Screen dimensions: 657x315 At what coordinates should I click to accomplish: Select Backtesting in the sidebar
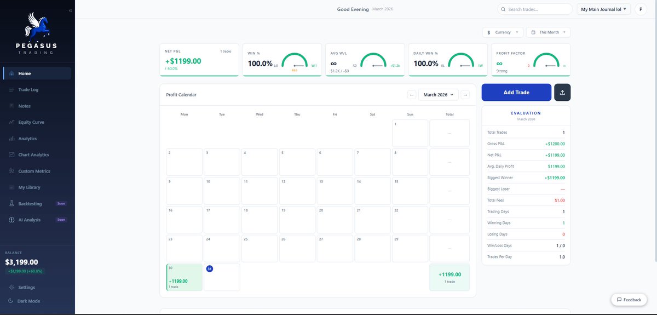[x=37, y=203]
